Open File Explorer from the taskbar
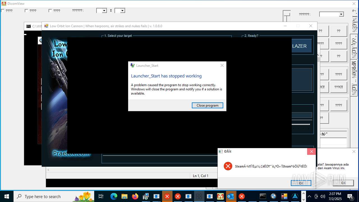Screen dimensions: 359x202 (124, 196)
